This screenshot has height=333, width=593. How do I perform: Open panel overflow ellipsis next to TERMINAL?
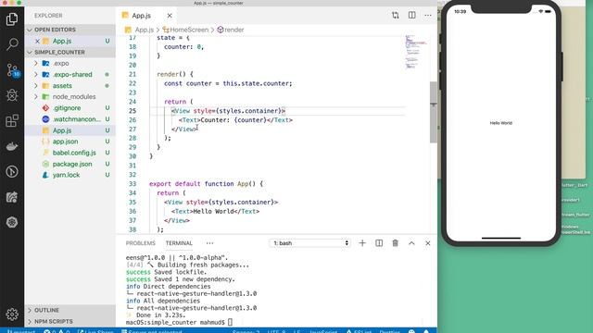(x=210, y=243)
